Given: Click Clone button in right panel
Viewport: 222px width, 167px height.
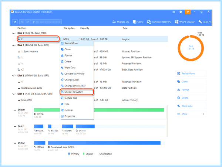Looking at the screenshot, I should (191, 82).
